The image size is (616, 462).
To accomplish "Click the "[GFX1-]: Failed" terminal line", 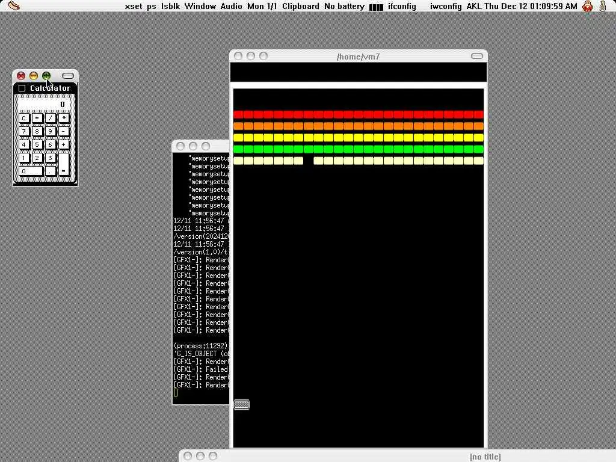I will (x=201, y=369).
